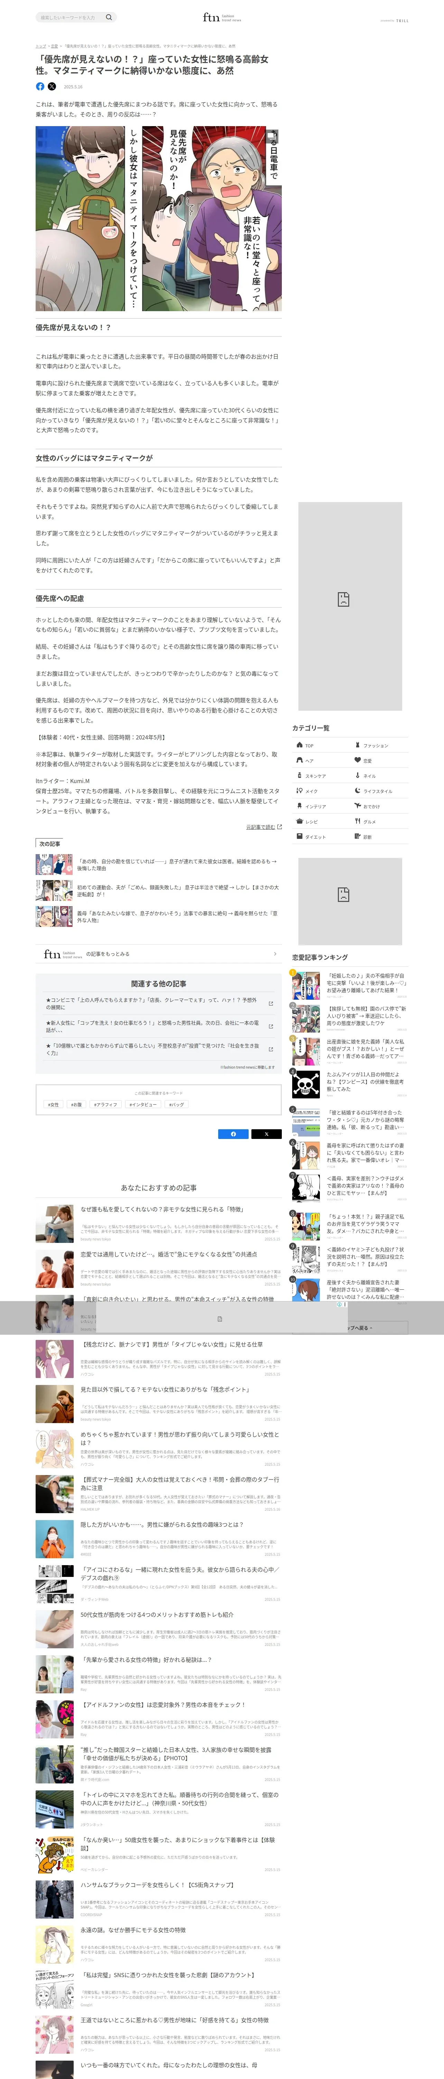Open recommended article 「アイコにさわるな」
This screenshot has height=2079, width=444.
coord(159,1584)
